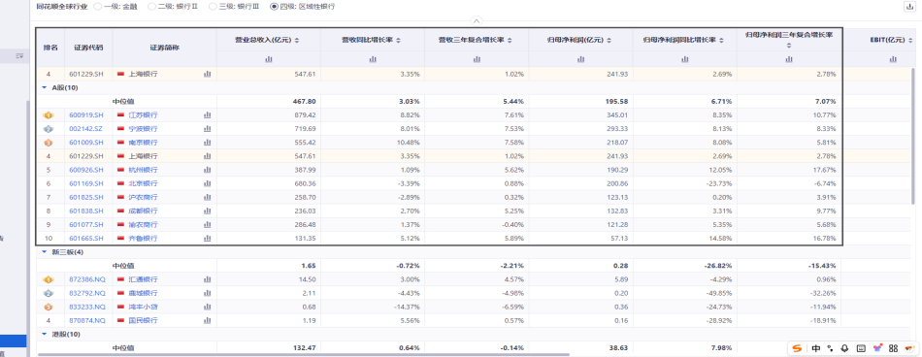Open the 872386.NQ security code link
Screen dimensions: 922x357
click(x=87, y=279)
